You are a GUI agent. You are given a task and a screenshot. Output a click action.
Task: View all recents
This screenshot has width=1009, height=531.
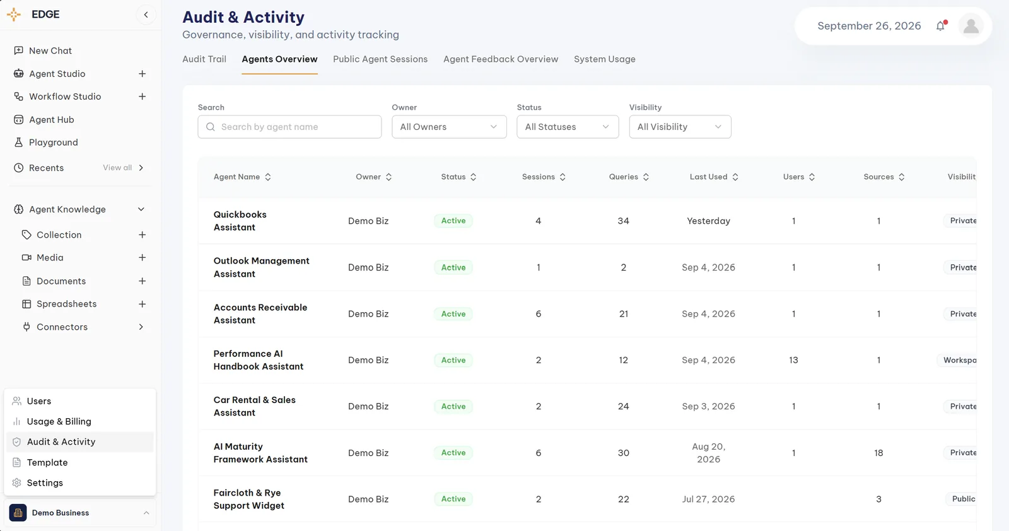[x=124, y=168]
